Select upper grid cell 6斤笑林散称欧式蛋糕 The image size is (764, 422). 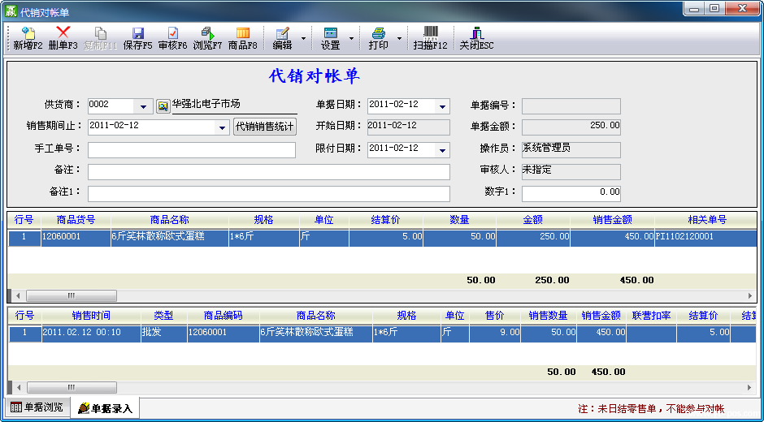[x=170, y=237]
